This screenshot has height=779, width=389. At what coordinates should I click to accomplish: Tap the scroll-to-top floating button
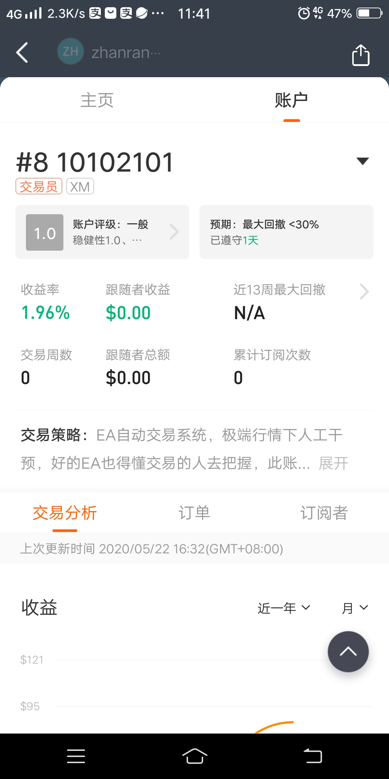tap(348, 651)
